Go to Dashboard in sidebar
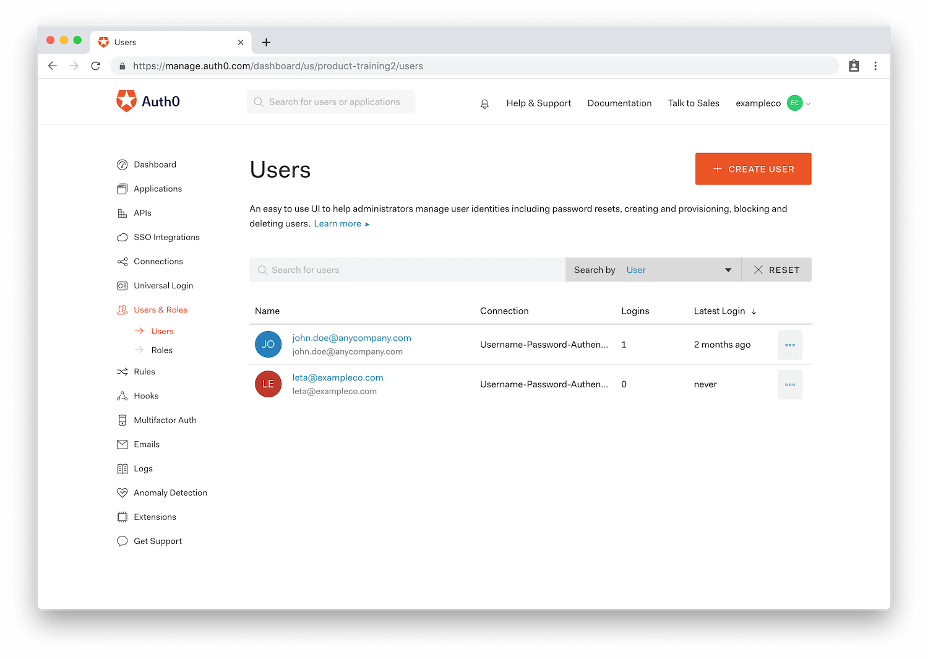Screen dimensions: 928x659 (x=155, y=165)
